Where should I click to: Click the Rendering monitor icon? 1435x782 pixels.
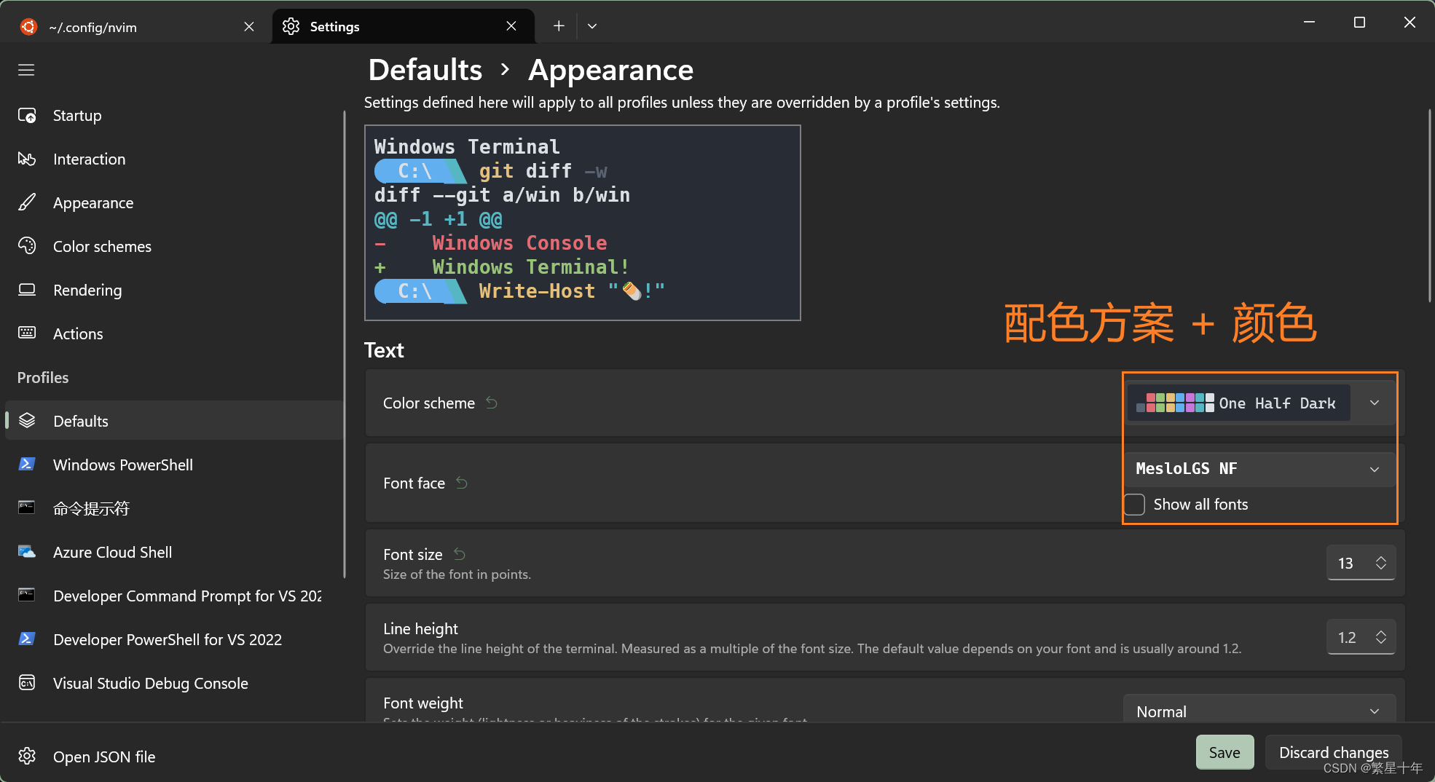[27, 290]
